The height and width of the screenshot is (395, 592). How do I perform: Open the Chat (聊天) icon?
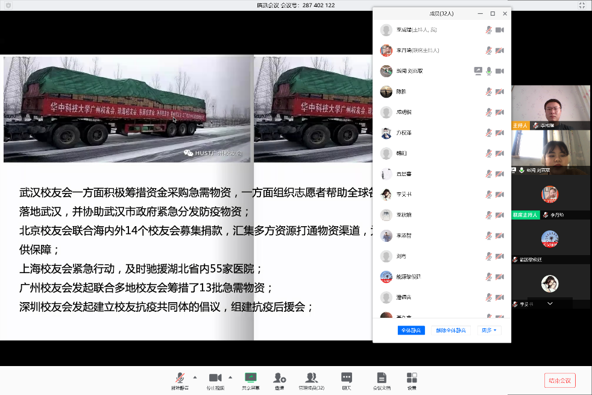347,380
